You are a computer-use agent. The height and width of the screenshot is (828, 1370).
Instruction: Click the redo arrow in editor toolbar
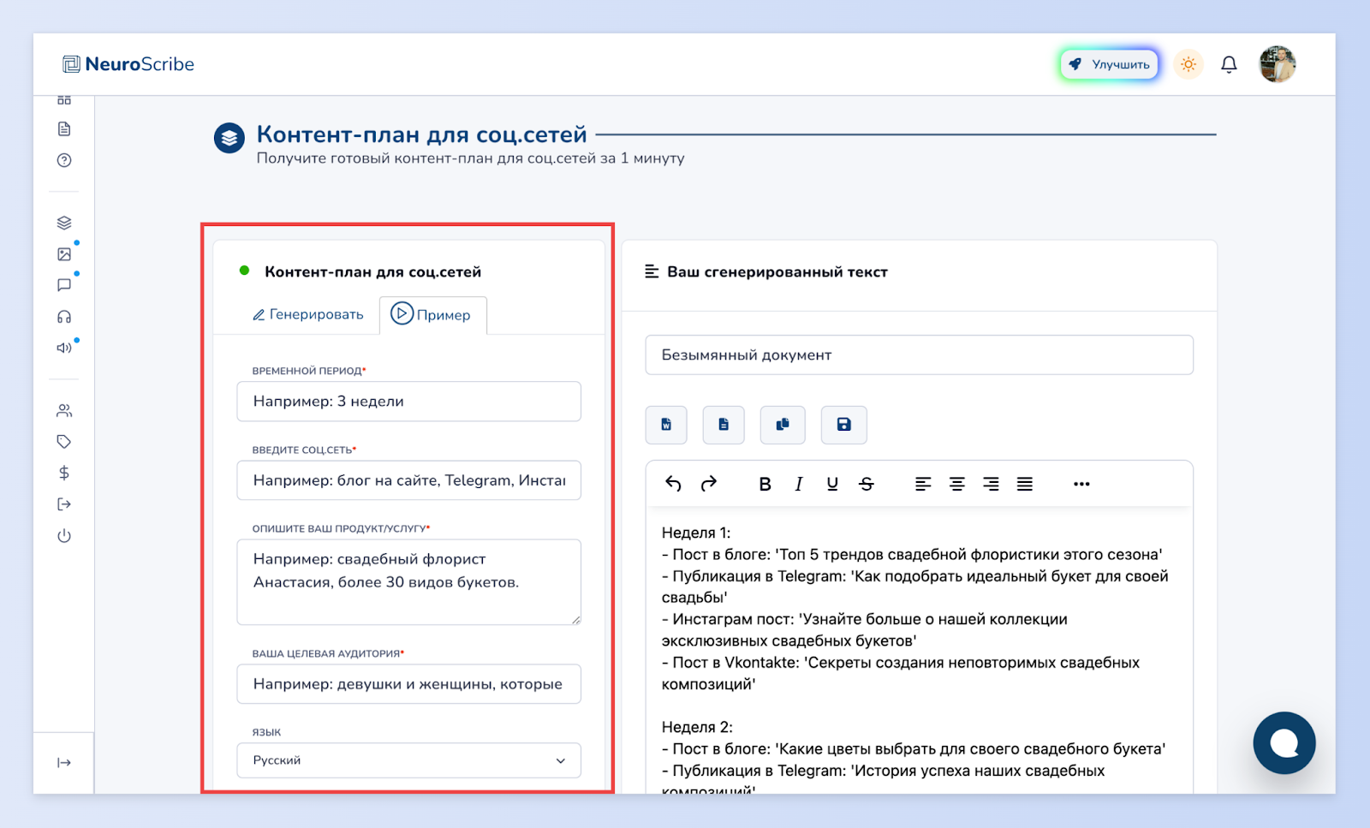(708, 484)
